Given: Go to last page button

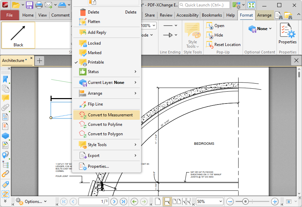Looking at the screenshot, I should (x=124, y=202).
